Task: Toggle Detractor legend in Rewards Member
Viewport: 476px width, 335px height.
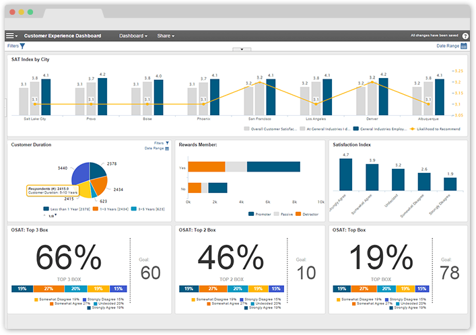Action: 307,214
